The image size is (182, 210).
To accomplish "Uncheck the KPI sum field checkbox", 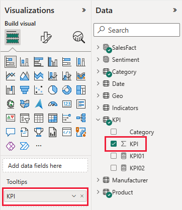I will click(114, 144).
